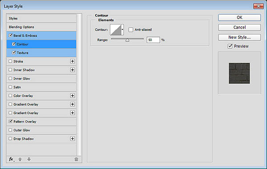This screenshot has height=169, width=267.
Task: Select the Drop Shadow label
Action: [x=24, y=139]
